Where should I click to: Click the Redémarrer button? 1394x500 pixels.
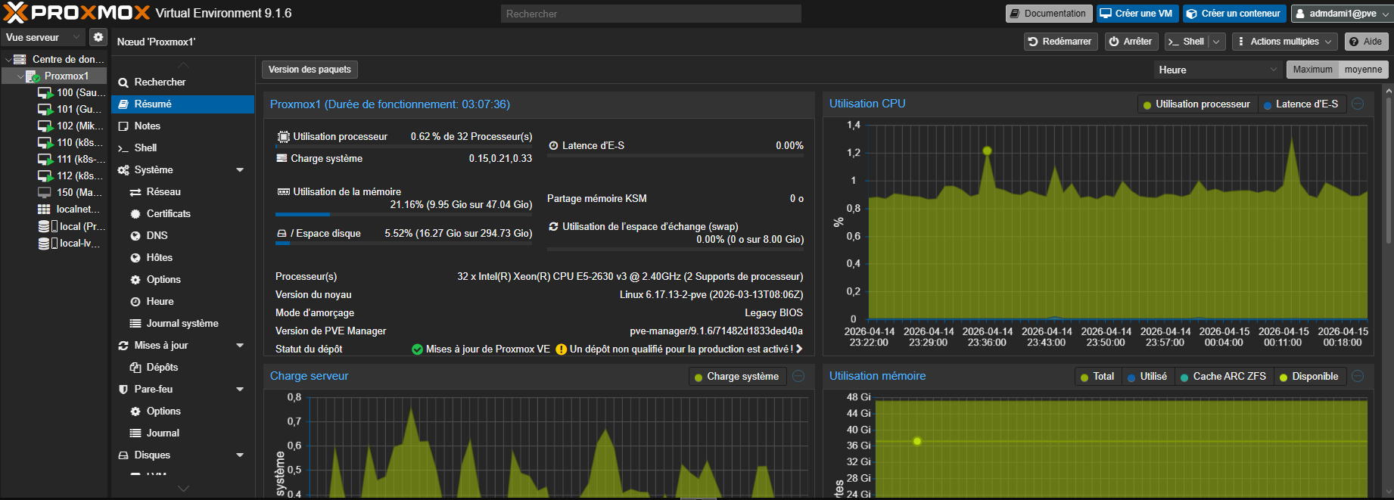[1060, 42]
